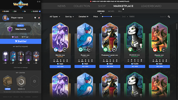Start a fight with Battle! button
This screenshot has height=100, width=178.
[21, 41]
